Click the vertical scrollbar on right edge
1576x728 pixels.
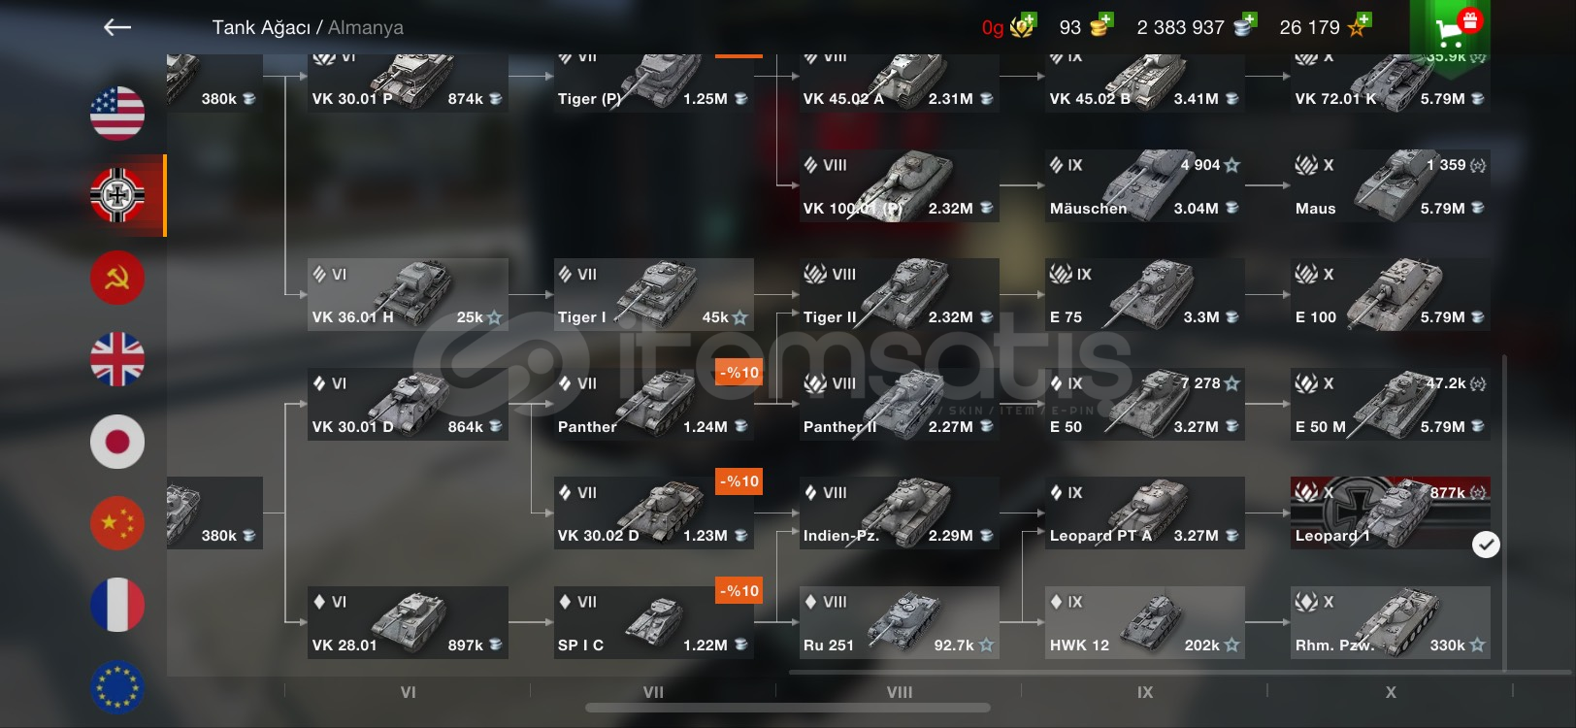point(1504,513)
